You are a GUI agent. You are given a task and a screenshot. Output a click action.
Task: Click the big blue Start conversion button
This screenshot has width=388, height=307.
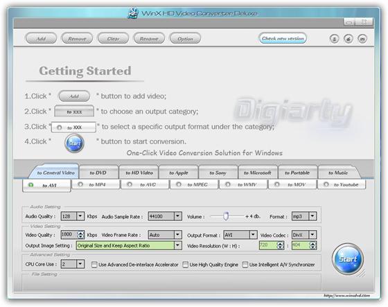tap(348, 259)
